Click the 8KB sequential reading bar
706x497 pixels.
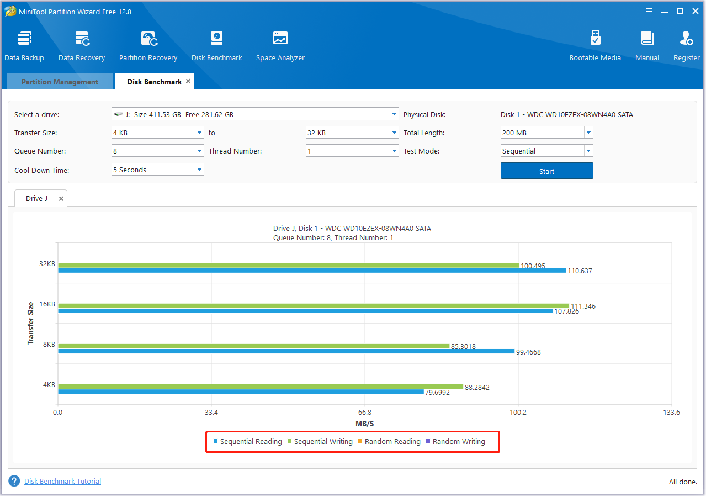coord(286,351)
